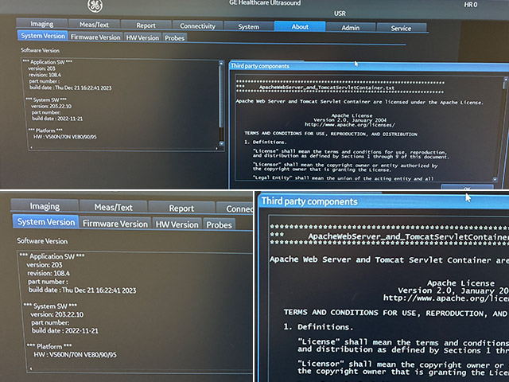The image size is (509, 382).
Task: Click the 'HR 0' indicator
Action: [471, 5]
